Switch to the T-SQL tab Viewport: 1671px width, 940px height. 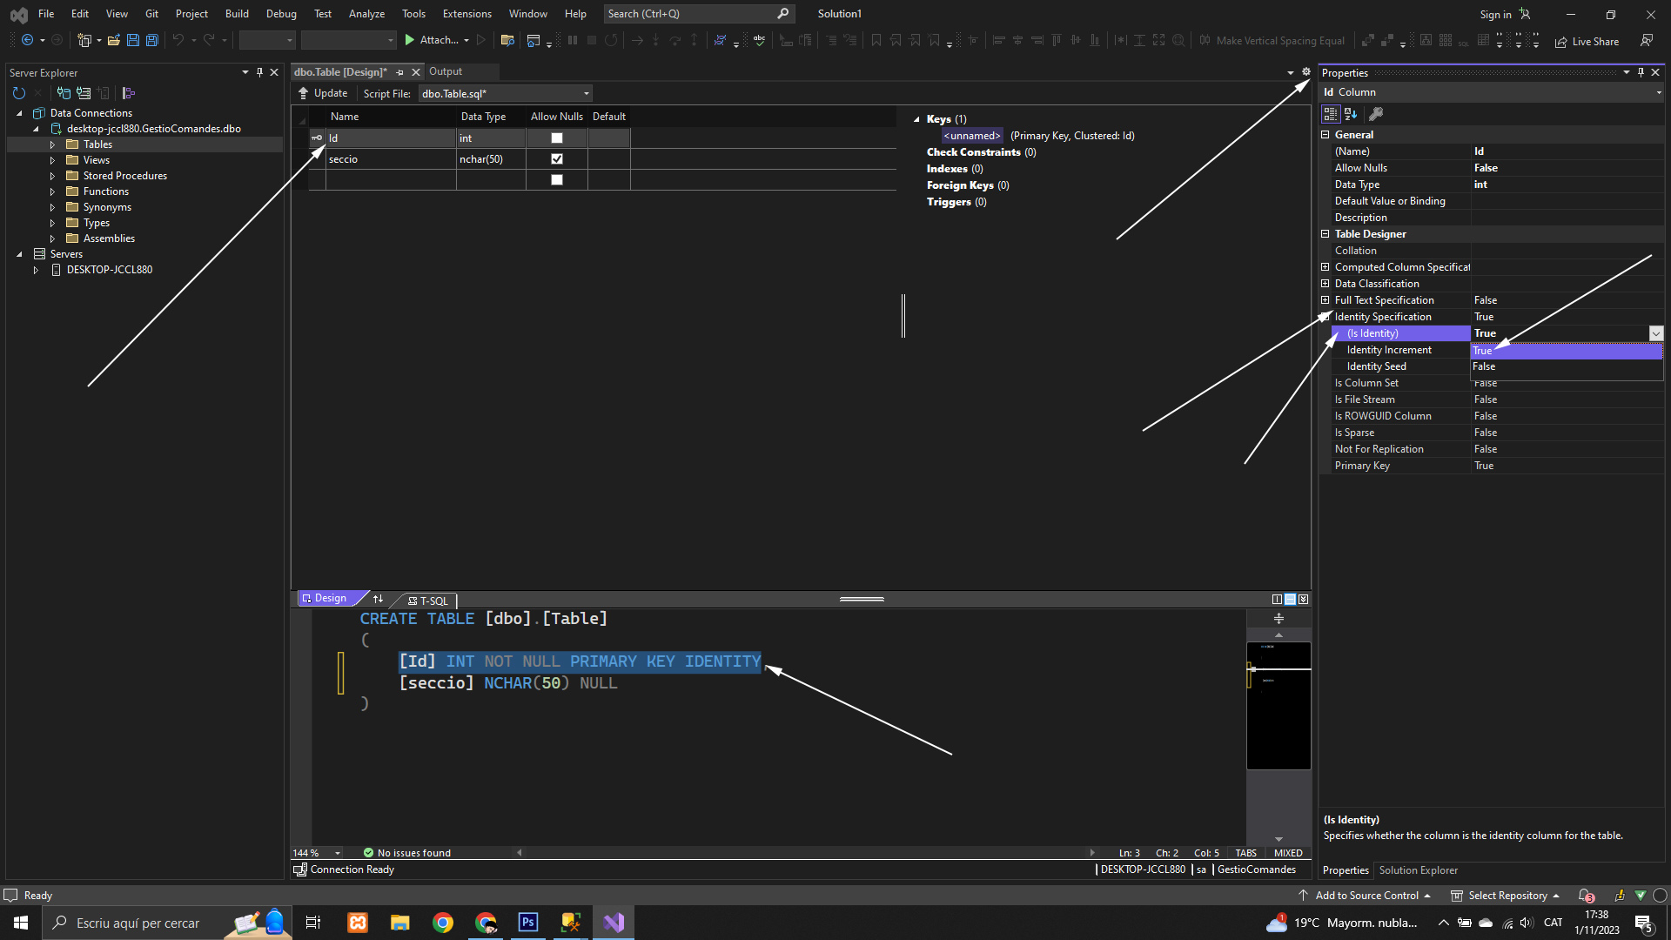click(x=428, y=601)
